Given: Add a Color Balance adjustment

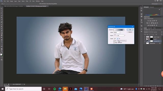Looking at the screenshot, I should click(x=149, y=23).
